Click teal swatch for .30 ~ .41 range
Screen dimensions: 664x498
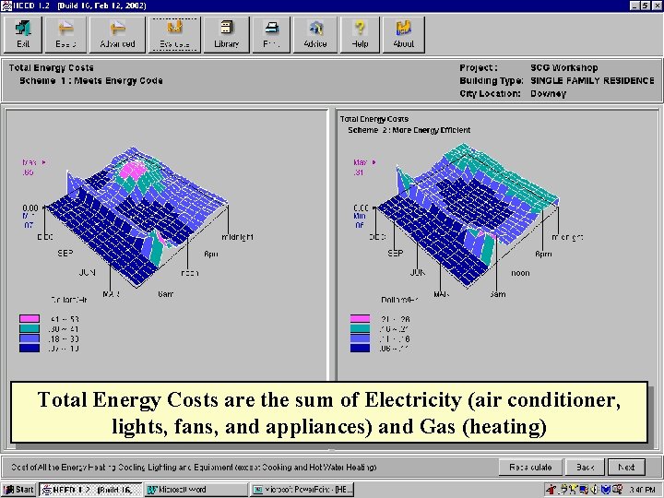tap(30, 328)
